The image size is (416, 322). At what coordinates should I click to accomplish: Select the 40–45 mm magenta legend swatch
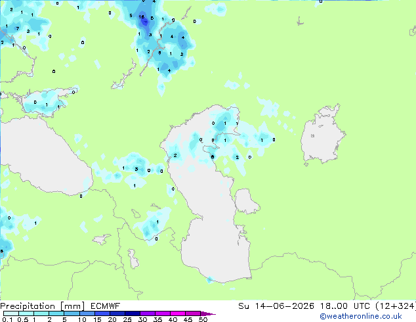pos(178,313)
